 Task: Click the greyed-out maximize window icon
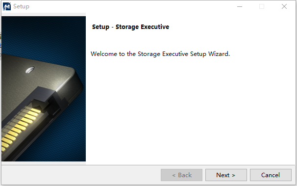[262, 6]
